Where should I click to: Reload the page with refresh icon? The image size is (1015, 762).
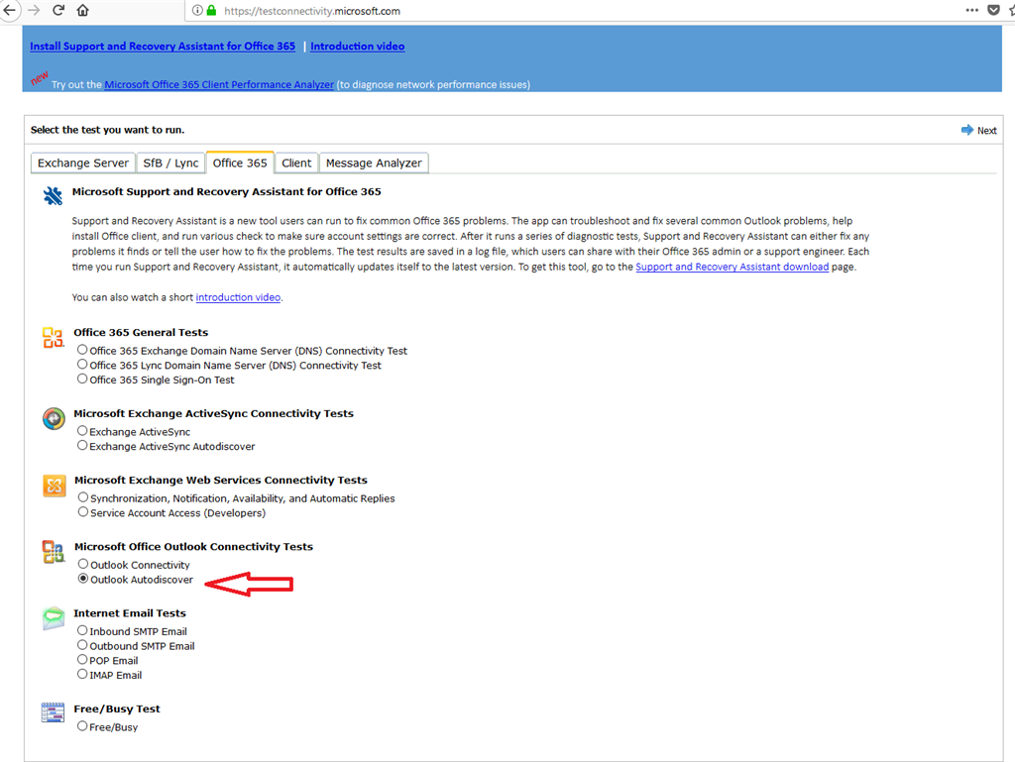58,10
